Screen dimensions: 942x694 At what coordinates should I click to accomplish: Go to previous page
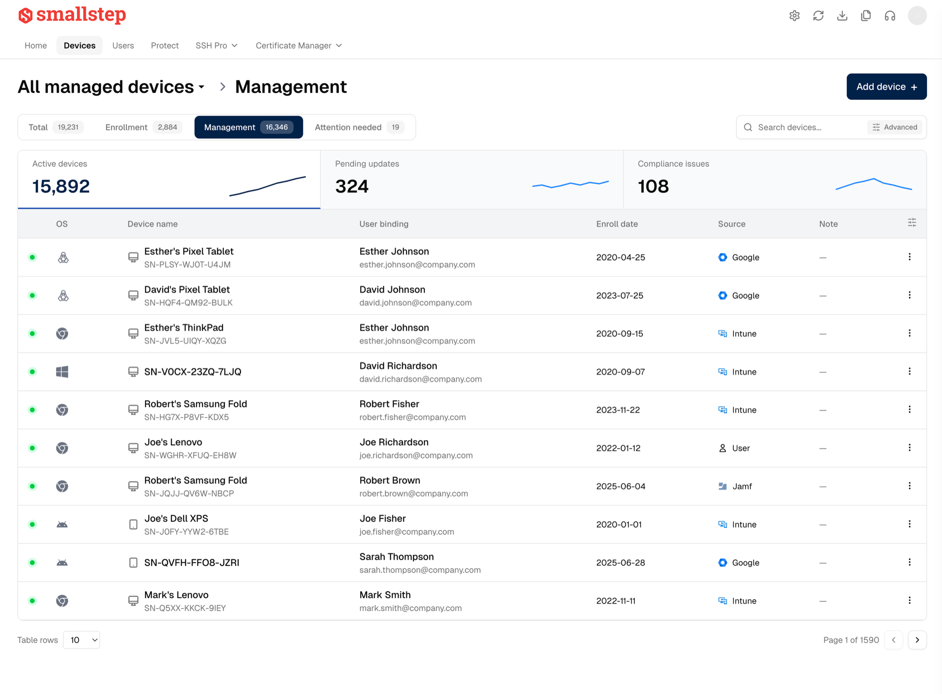click(x=893, y=640)
